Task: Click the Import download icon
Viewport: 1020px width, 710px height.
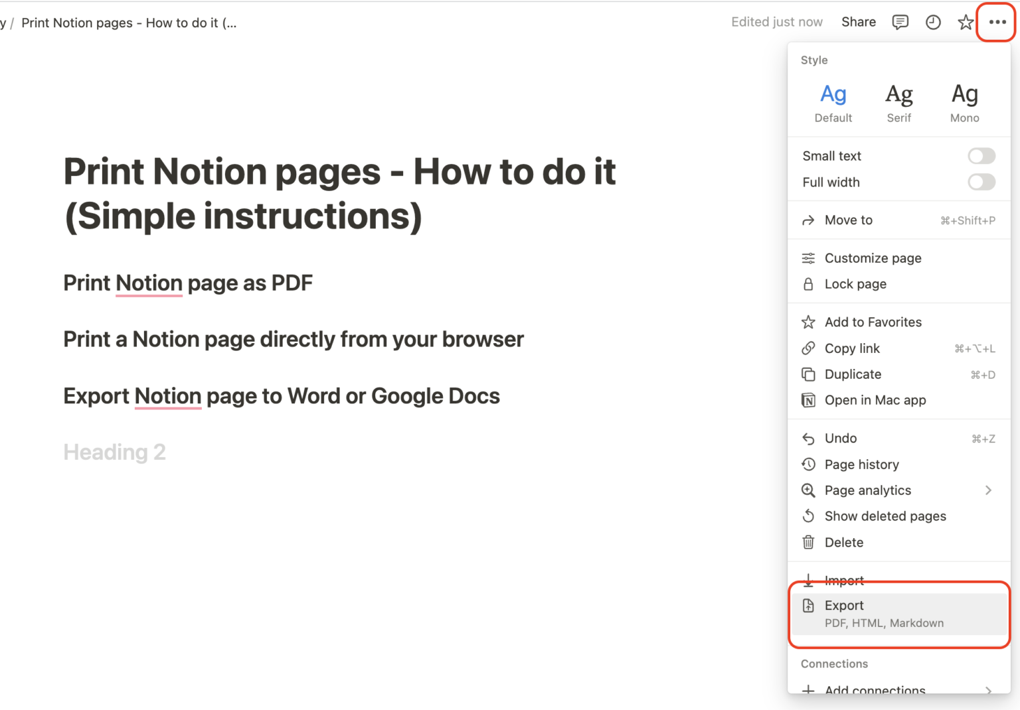Action: coord(808,580)
